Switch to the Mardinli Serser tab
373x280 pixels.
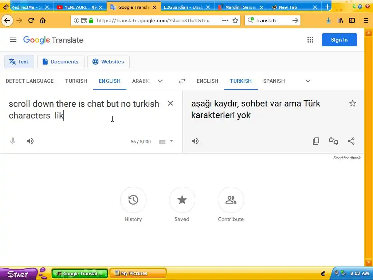pos(240,7)
